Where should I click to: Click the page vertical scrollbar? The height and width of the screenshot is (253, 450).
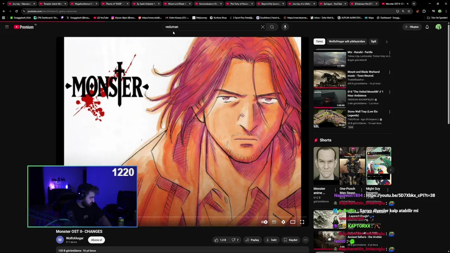(448, 74)
